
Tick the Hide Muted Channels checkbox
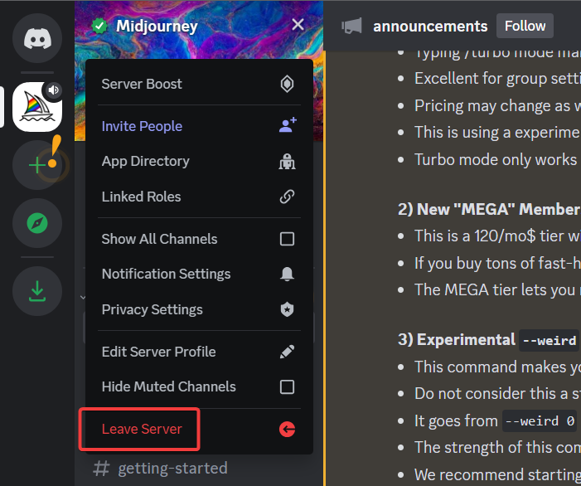tap(287, 387)
